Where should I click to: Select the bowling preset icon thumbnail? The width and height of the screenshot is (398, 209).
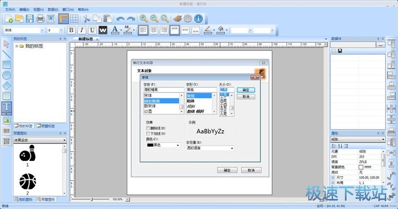pos(28,153)
